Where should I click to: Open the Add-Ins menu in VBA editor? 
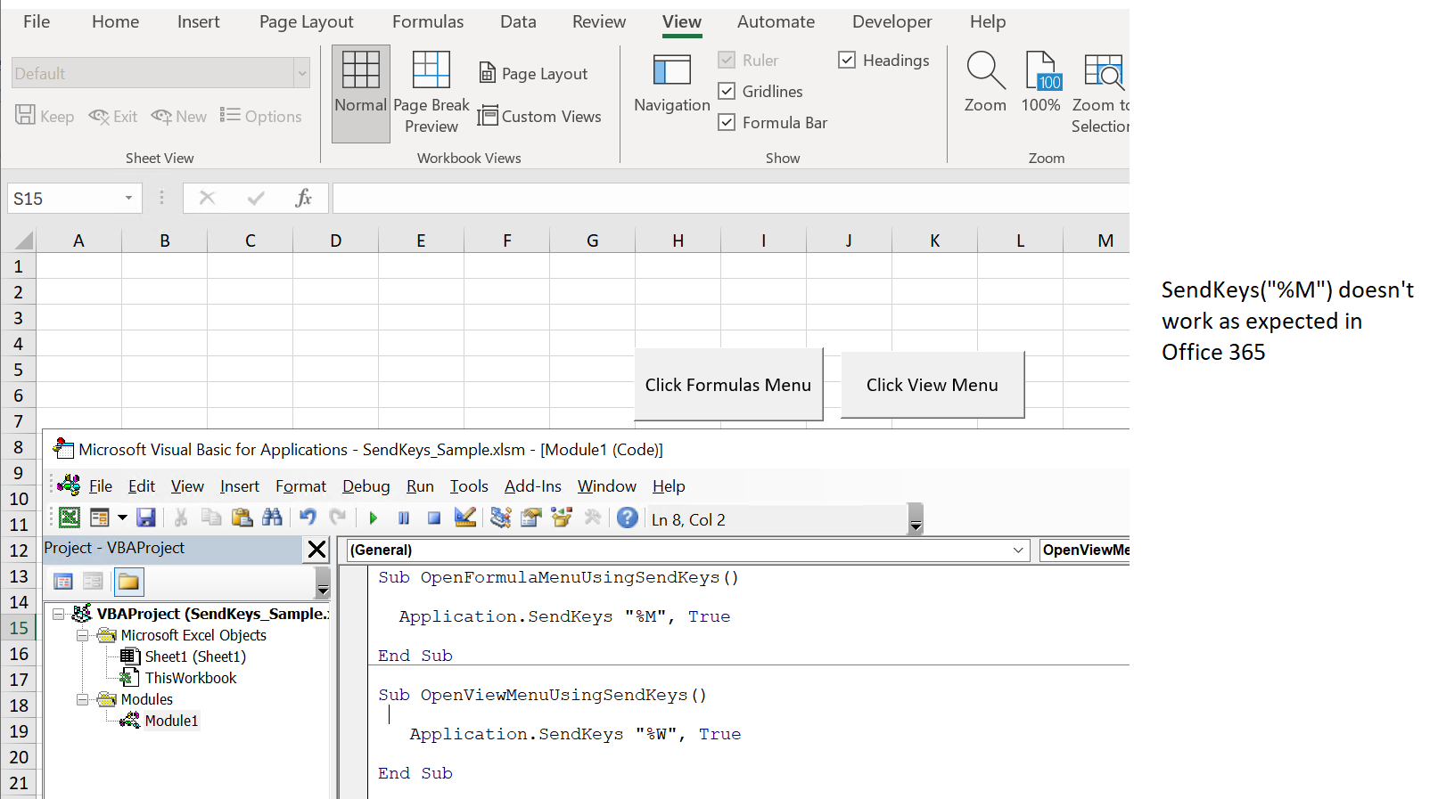pos(533,486)
